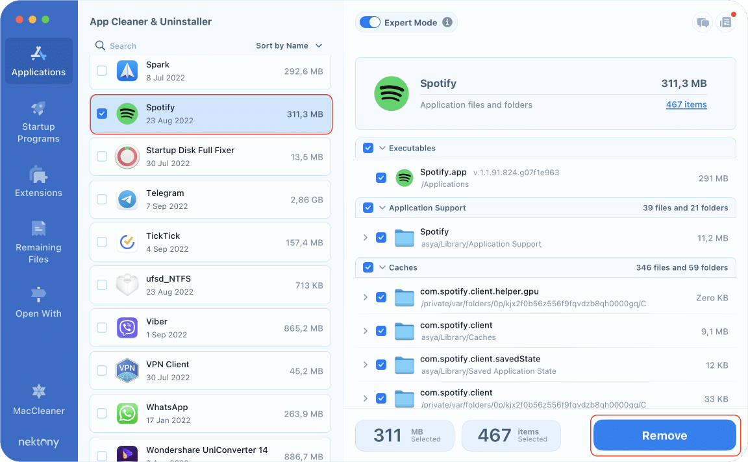Check the WhatsApp checkbox
The height and width of the screenshot is (462, 748).
pos(102,413)
